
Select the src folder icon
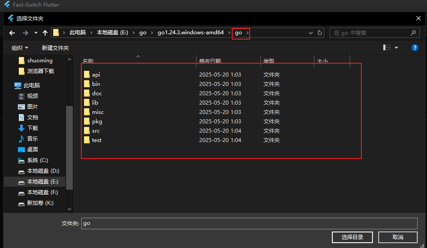point(87,131)
